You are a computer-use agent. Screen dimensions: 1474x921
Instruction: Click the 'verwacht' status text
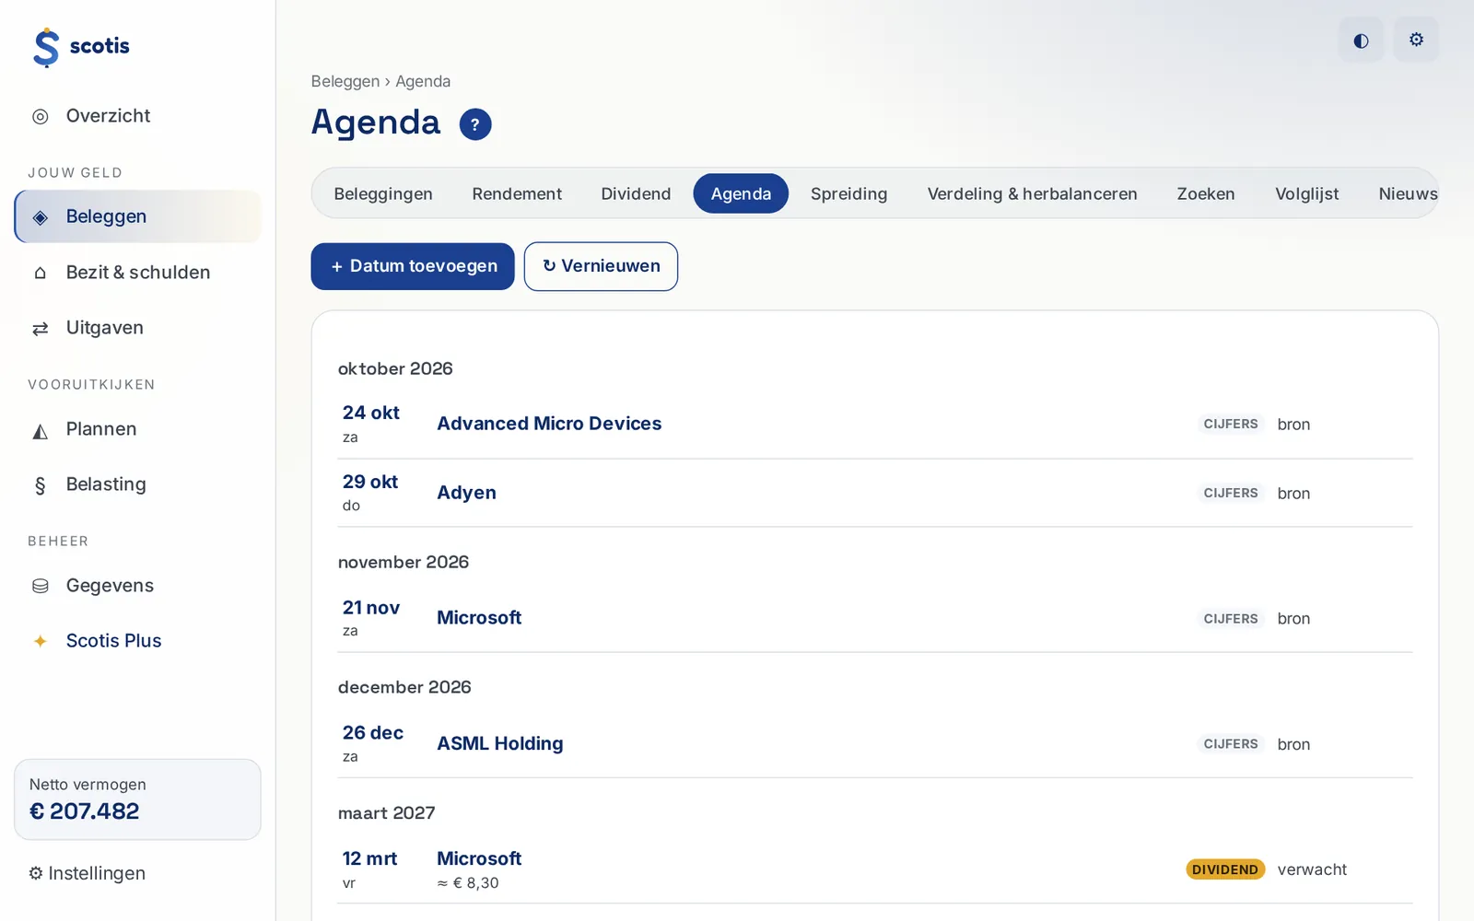point(1312,869)
